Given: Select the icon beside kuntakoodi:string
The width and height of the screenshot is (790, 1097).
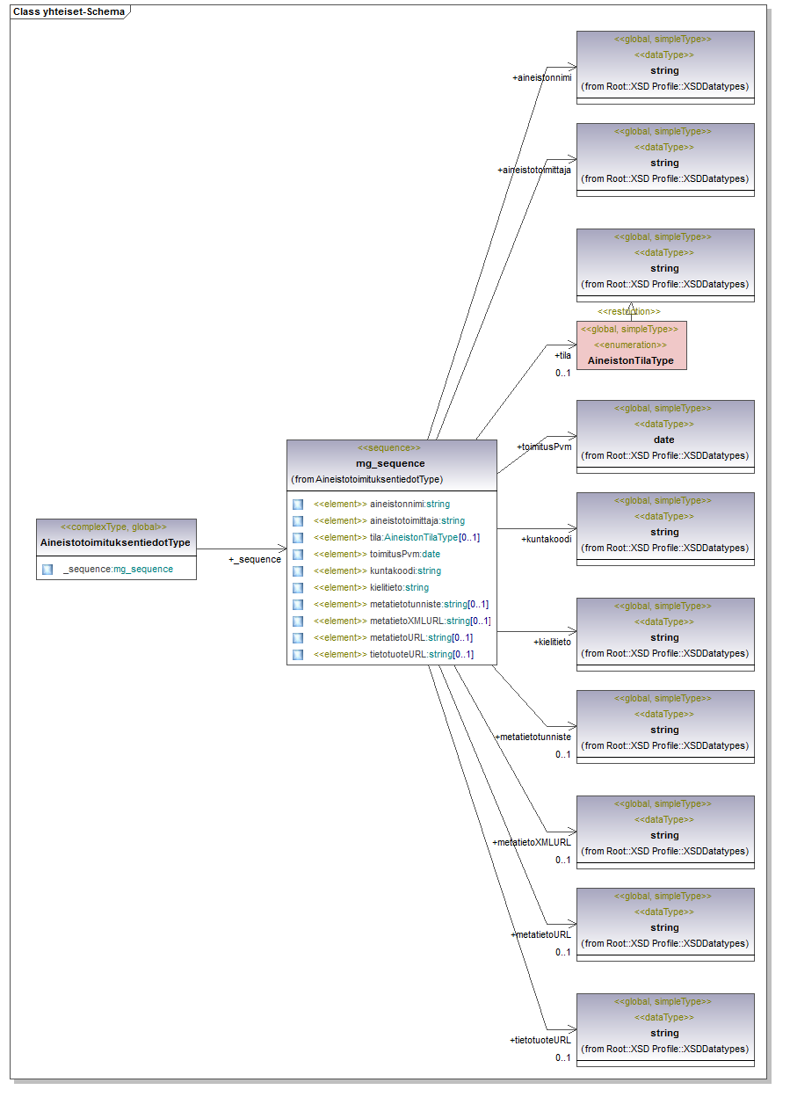Looking at the screenshot, I should tap(298, 571).
